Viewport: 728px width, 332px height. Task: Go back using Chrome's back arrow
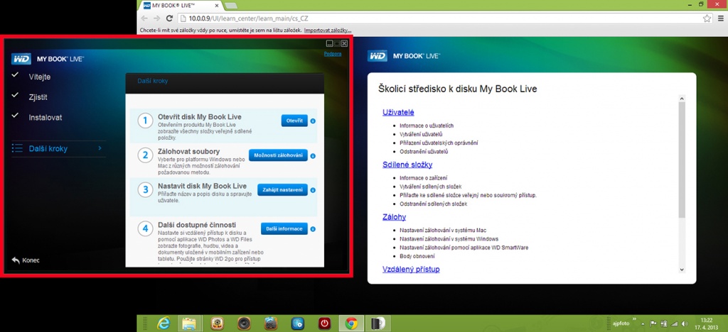pyautogui.click(x=144, y=18)
